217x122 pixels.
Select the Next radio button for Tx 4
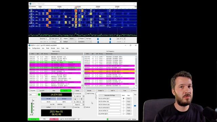123,108
